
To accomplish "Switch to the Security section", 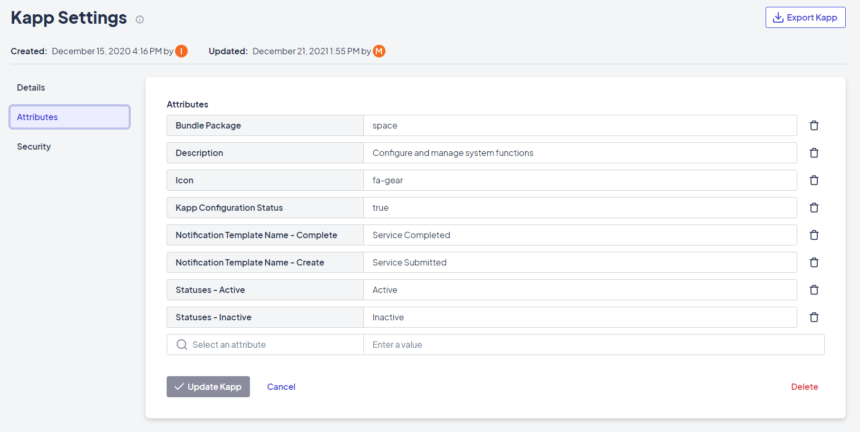I will 70,146.
